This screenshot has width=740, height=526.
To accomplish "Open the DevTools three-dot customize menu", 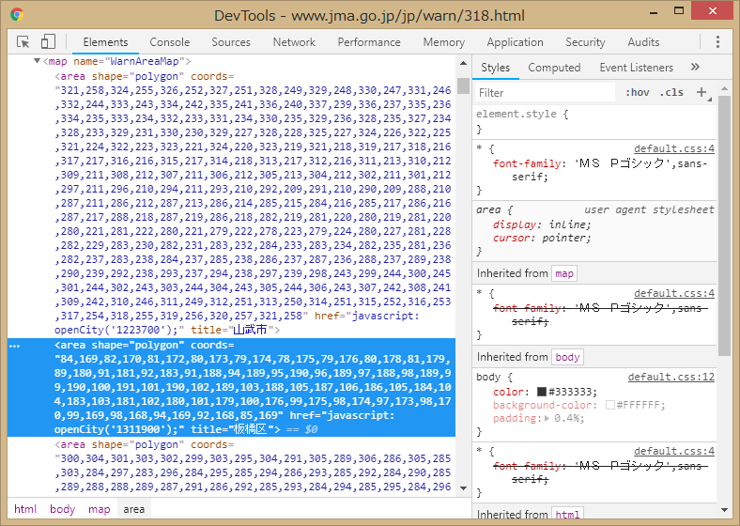I will pos(717,42).
